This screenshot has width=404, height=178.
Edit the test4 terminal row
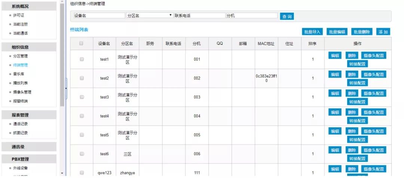point(335,112)
